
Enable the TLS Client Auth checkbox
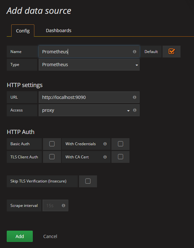(x=52, y=157)
